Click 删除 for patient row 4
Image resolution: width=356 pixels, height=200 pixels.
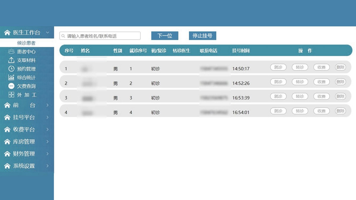(x=340, y=111)
